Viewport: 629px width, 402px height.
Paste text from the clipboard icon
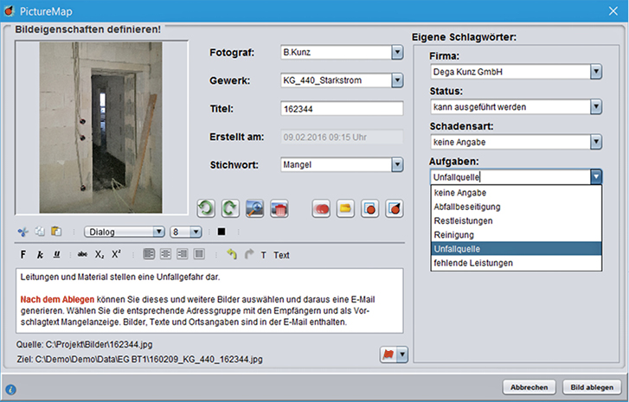(x=56, y=232)
